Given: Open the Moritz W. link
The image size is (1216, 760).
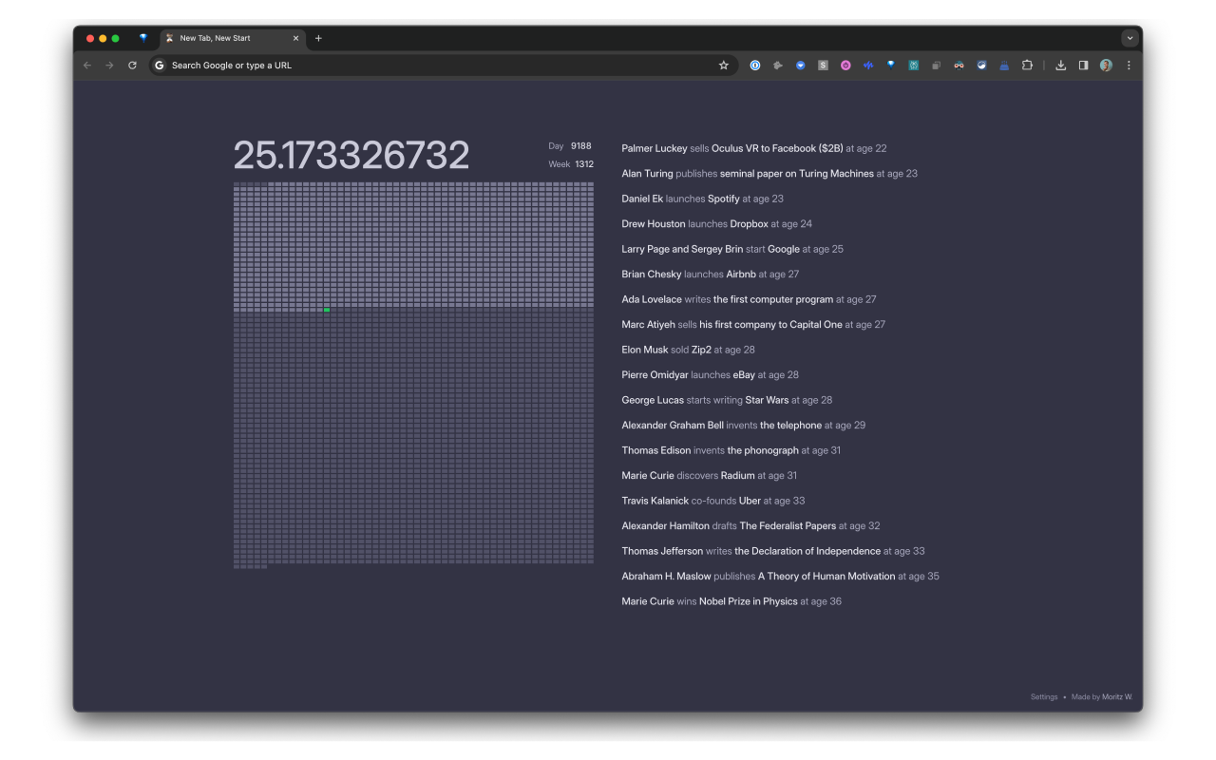Looking at the screenshot, I should pyautogui.click(x=1117, y=697).
